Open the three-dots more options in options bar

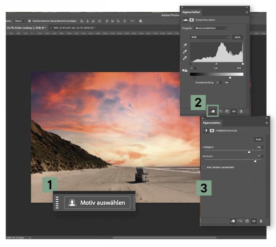[132, 21]
